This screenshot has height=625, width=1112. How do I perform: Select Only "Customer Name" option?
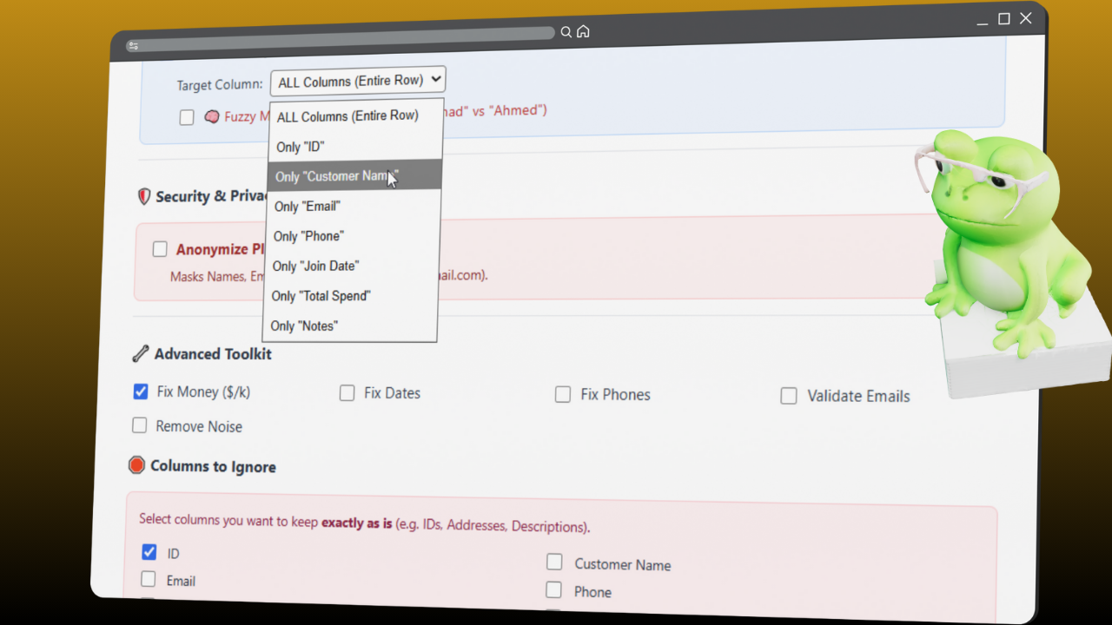(337, 176)
